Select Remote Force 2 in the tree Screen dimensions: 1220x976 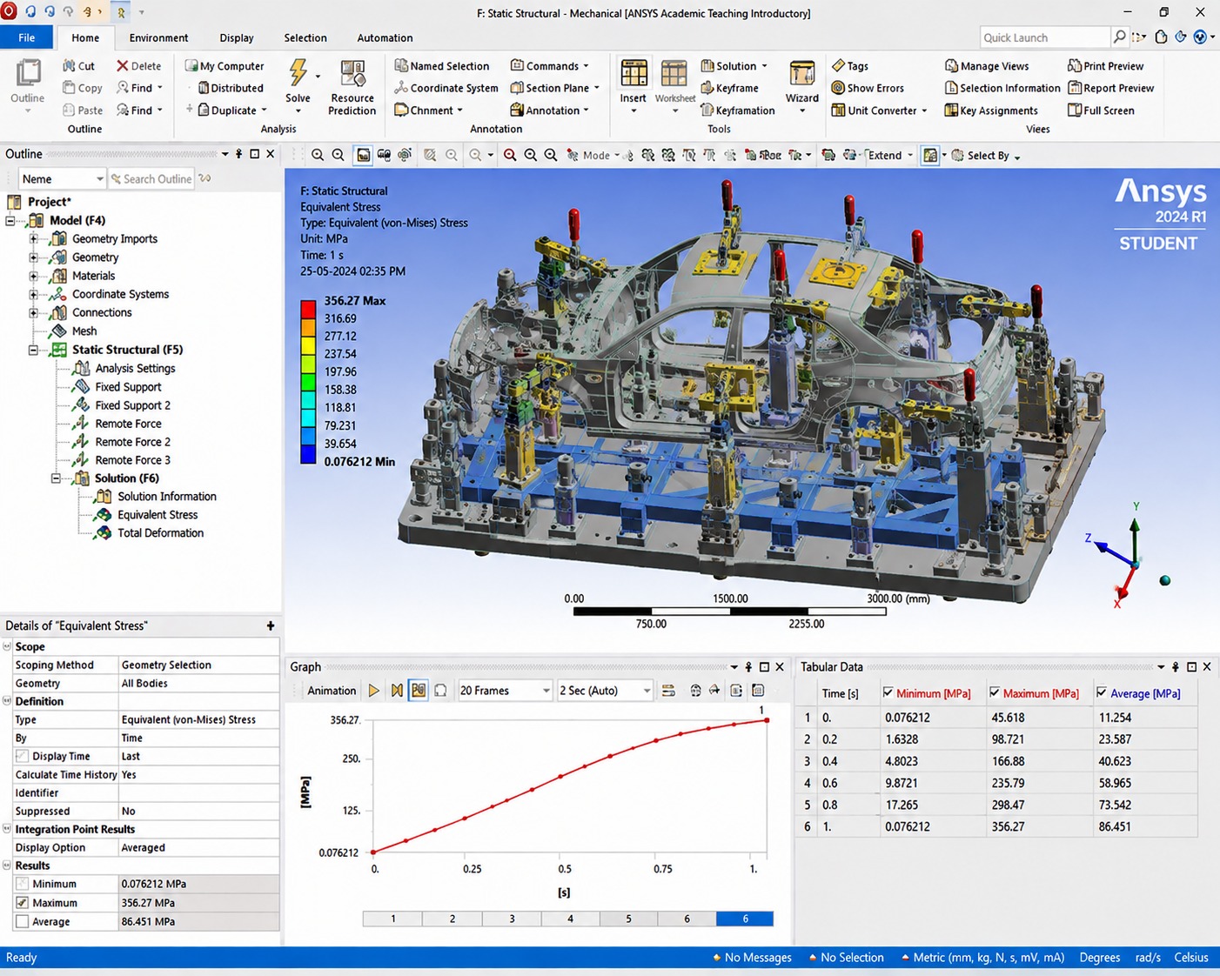[x=133, y=442]
